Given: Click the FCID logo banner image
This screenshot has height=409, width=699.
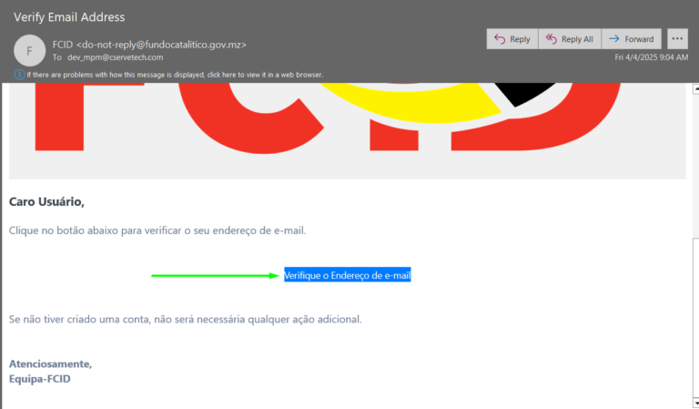Looking at the screenshot, I should pos(347,129).
